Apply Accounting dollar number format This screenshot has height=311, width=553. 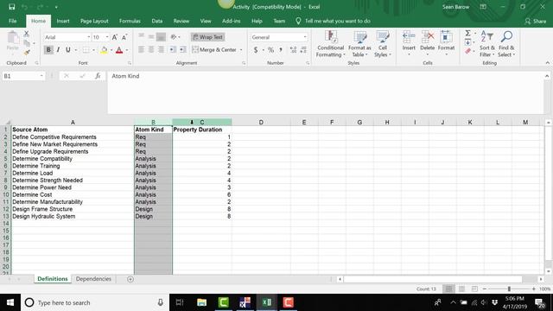coord(256,50)
